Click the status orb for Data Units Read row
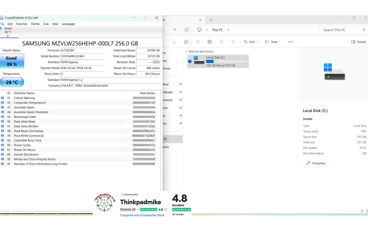Viewport: 368px width, 231px height. pos(3,122)
